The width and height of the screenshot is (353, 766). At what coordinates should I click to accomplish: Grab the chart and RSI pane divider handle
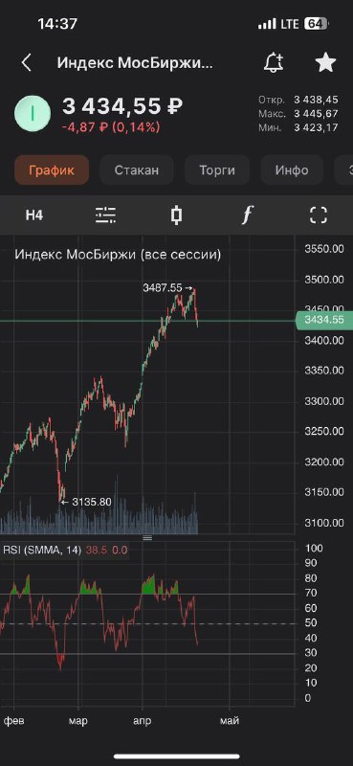(147, 537)
